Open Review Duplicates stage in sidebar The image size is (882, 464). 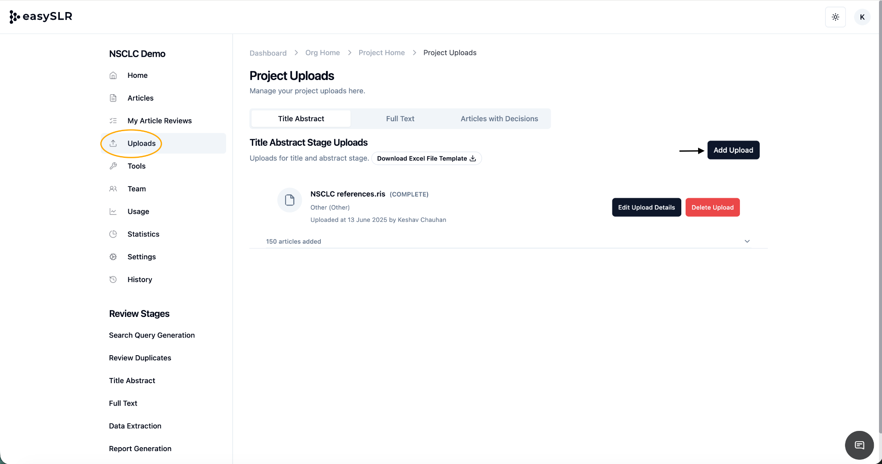click(x=140, y=358)
